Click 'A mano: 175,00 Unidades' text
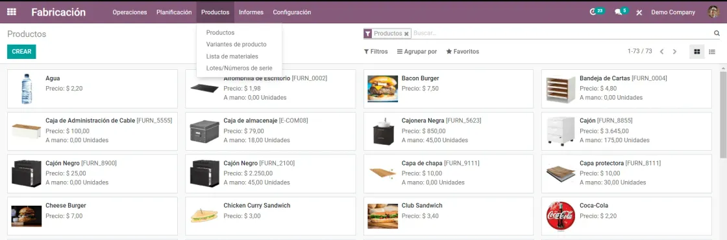The image size is (727, 240). [614, 140]
